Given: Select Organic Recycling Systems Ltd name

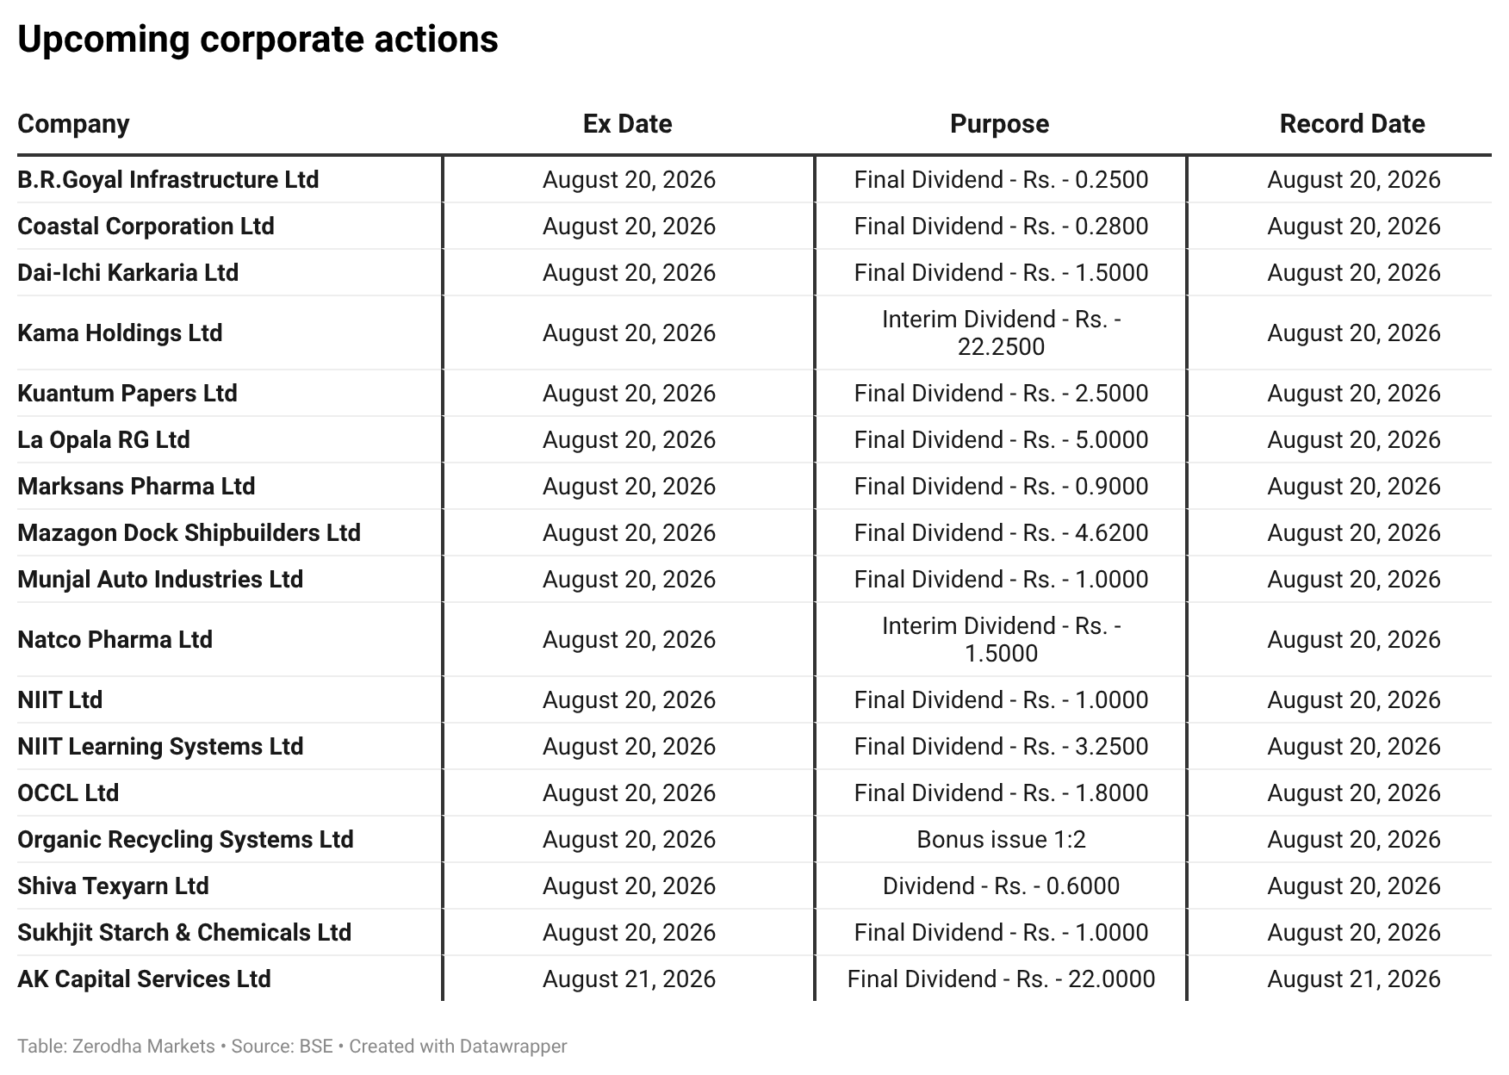Looking at the screenshot, I should (x=185, y=840).
